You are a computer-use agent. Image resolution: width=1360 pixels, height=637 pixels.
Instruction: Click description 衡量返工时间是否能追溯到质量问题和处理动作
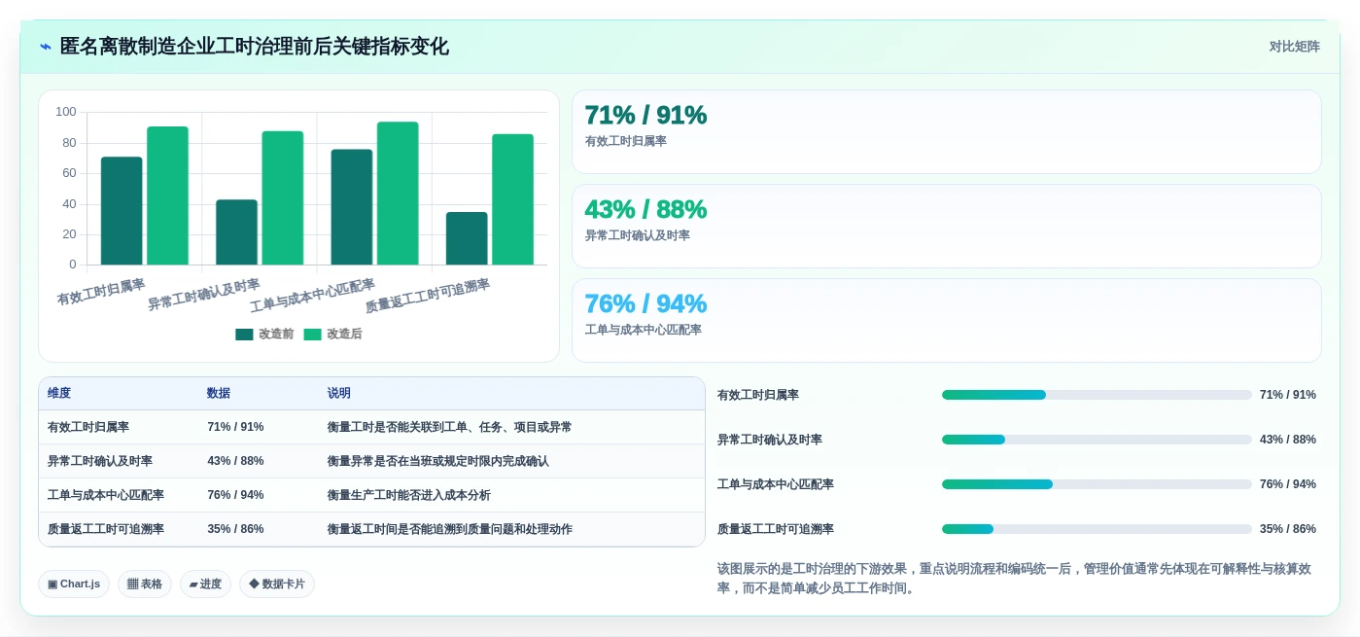click(450, 529)
